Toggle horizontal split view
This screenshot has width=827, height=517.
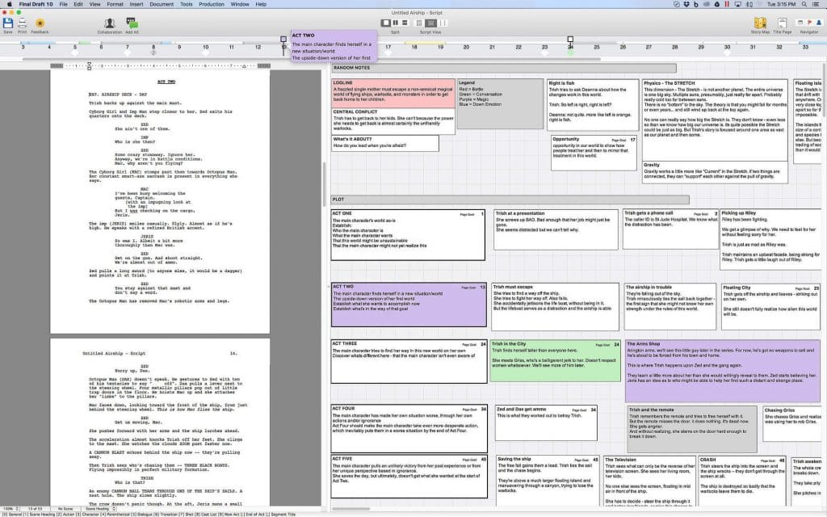tap(405, 23)
